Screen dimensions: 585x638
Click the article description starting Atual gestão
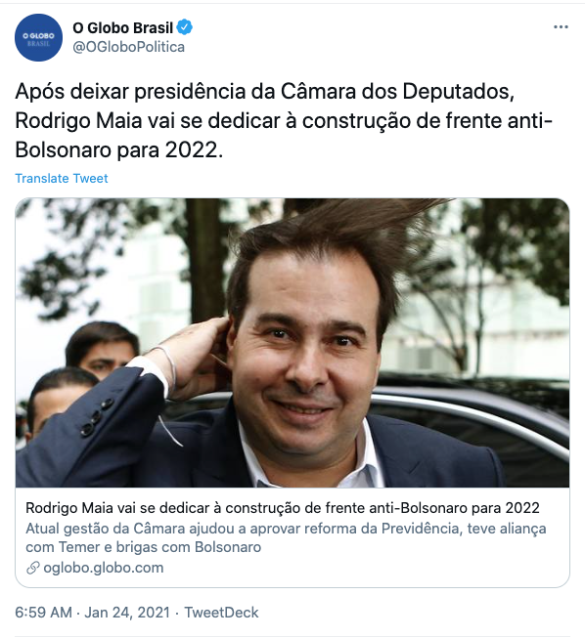click(x=286, y=537)
